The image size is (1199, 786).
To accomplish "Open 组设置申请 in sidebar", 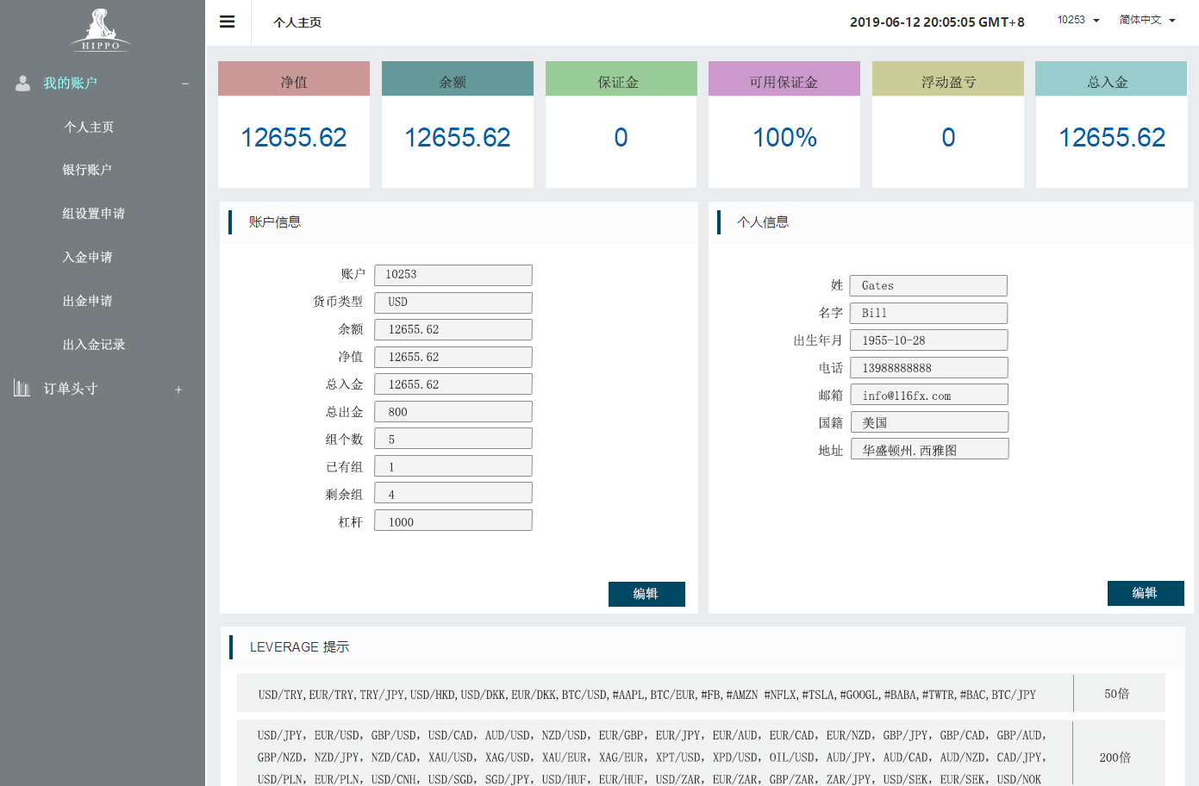I will point(93,214).
